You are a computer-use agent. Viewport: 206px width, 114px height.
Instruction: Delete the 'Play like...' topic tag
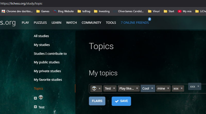[x=137, y=89]
